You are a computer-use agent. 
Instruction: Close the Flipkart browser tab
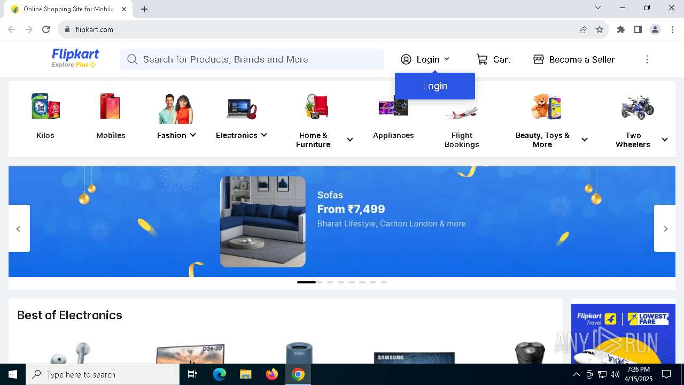[124, 9]
